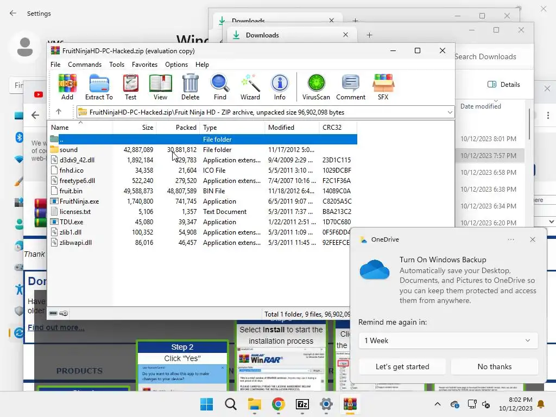
Task: Expand the archive path dropdown
Action: point(450,112)
